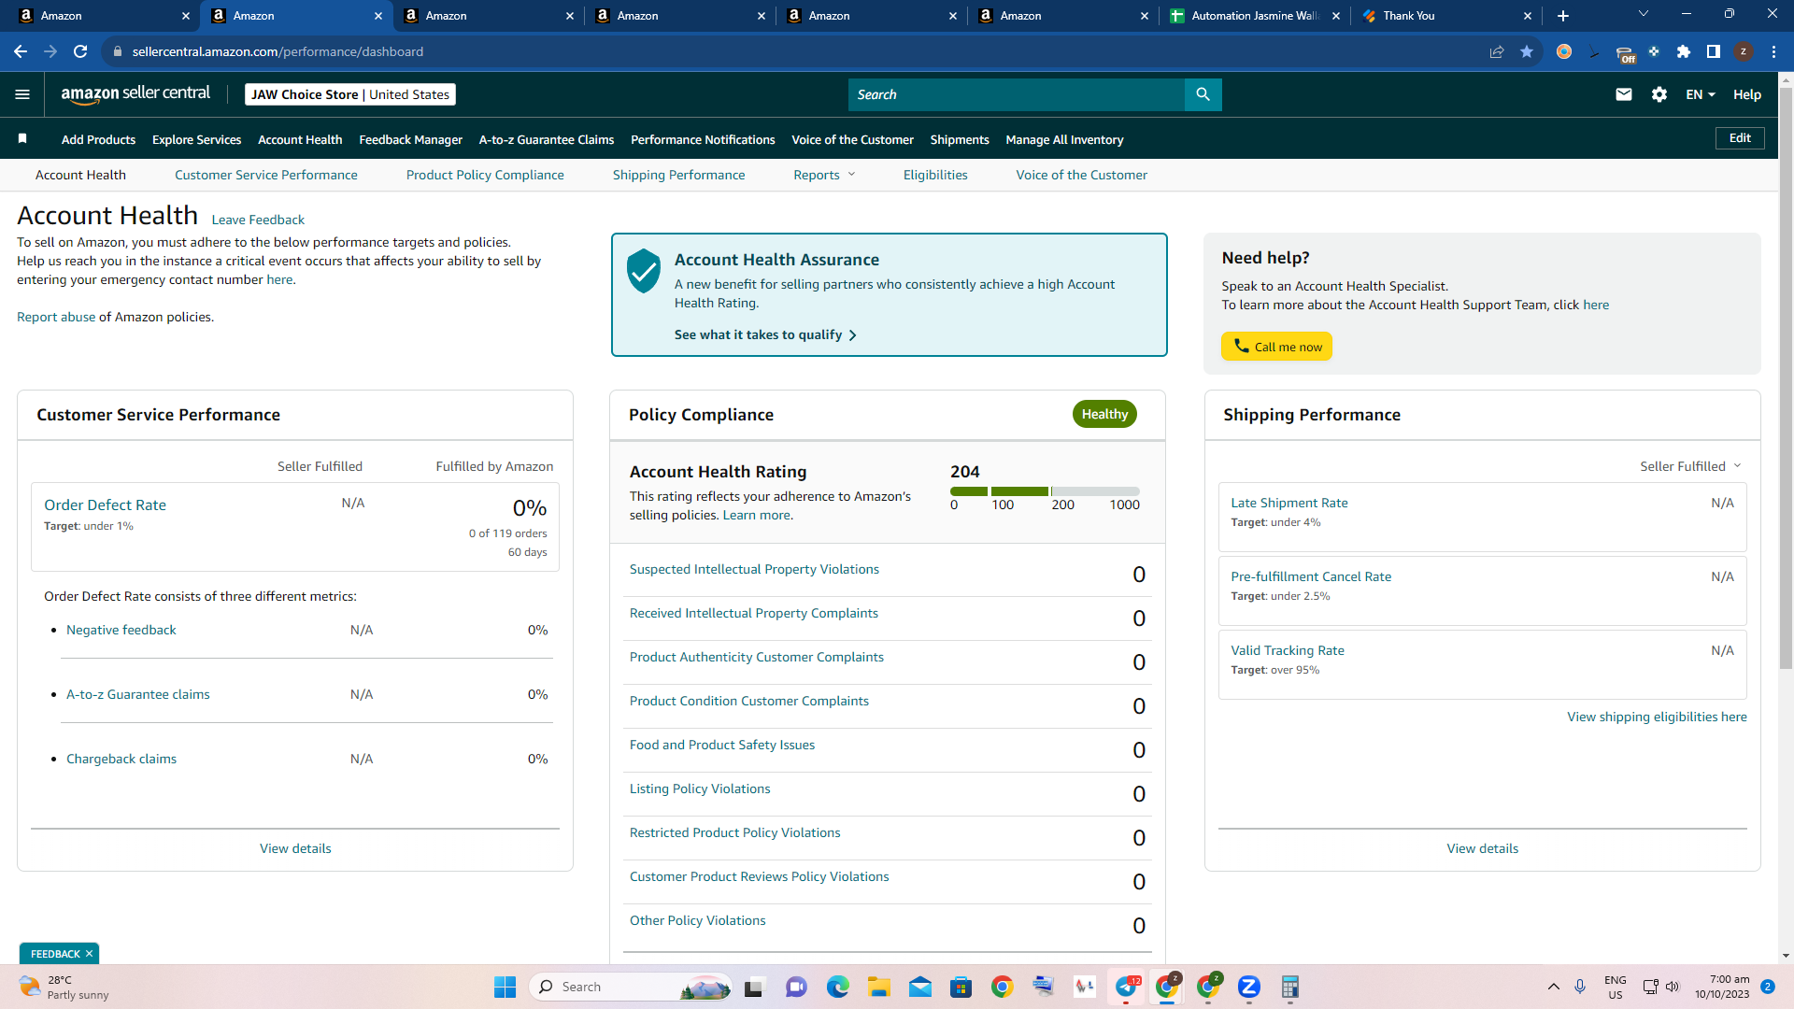Screen dimensions: 1794x1009
Task: Open the messages envelope icon
Action: (1624, 94)
